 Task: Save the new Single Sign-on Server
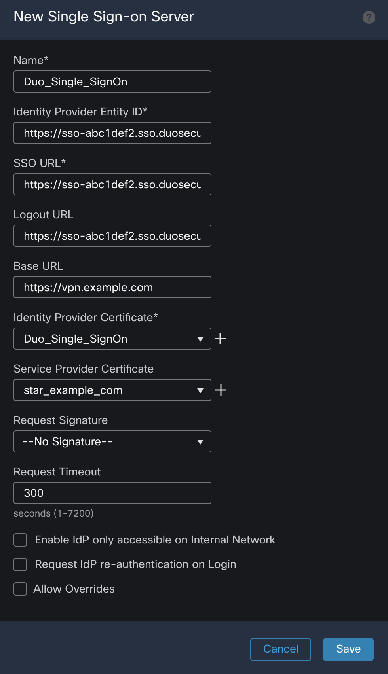tap(348, 649)
